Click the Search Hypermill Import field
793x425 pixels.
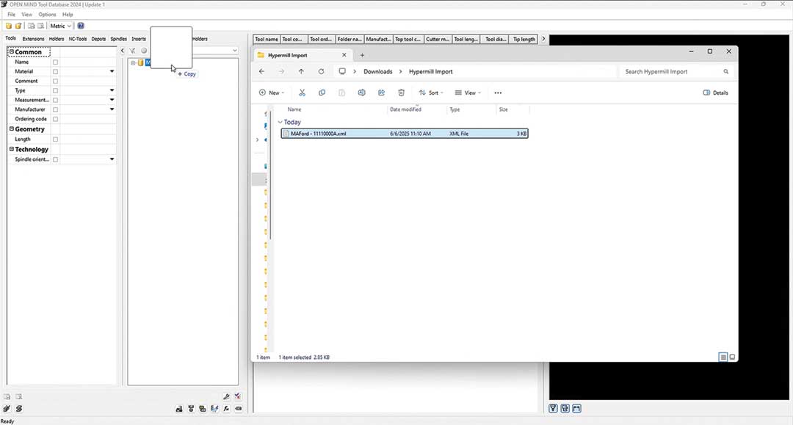pos(672,72)
